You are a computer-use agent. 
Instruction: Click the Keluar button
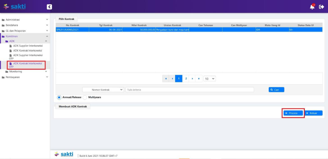[x=313, y=113]
